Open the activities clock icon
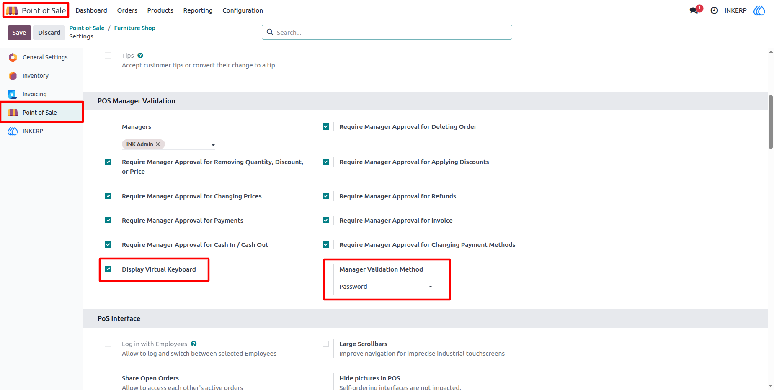 point(714,10)
